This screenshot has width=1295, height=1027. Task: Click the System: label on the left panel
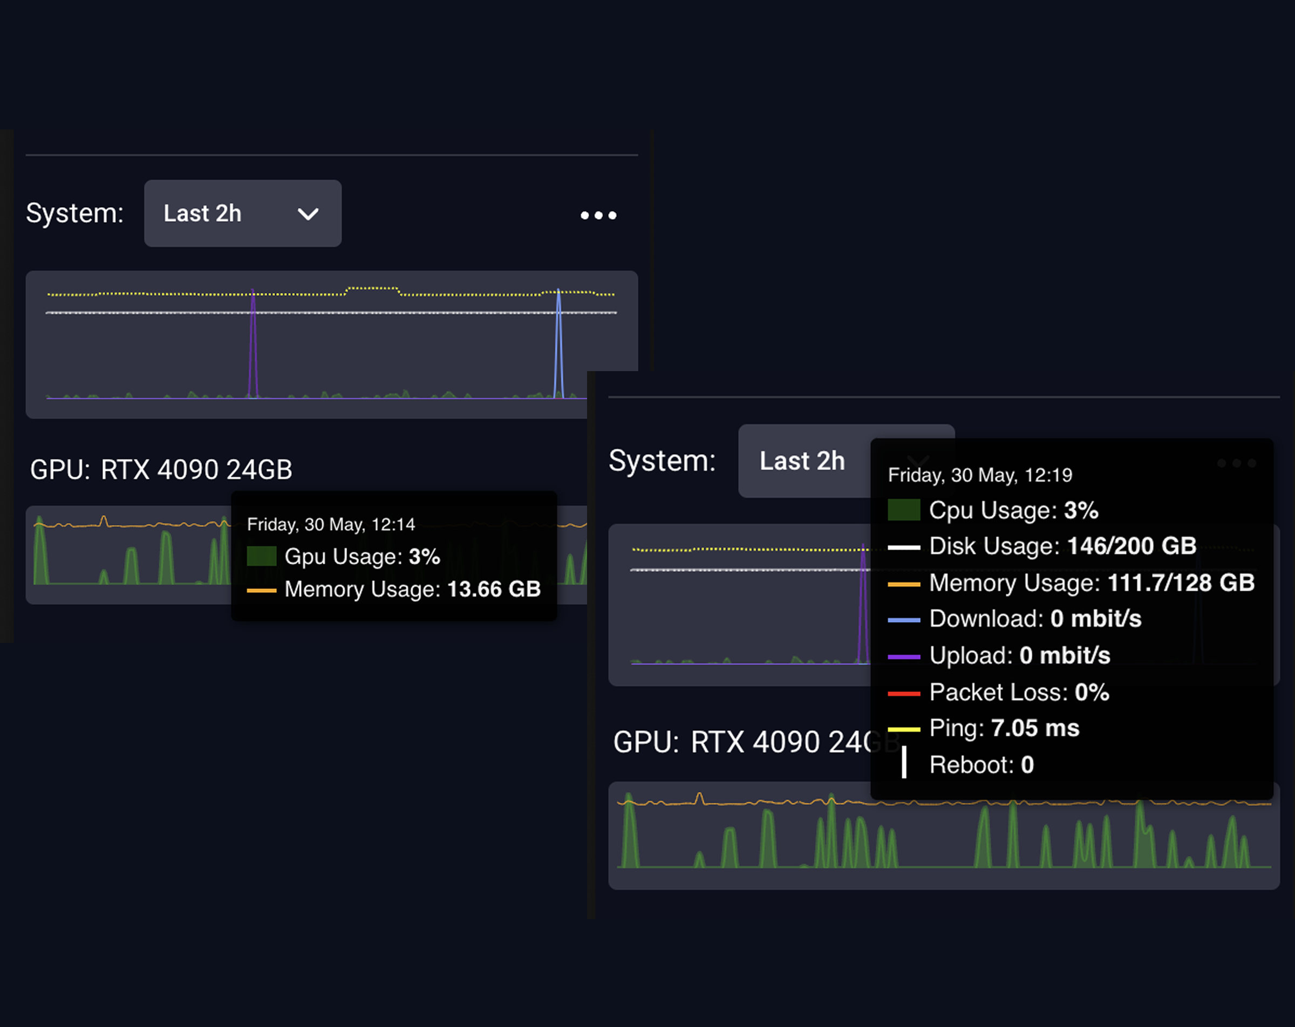[x=74, y=213]
